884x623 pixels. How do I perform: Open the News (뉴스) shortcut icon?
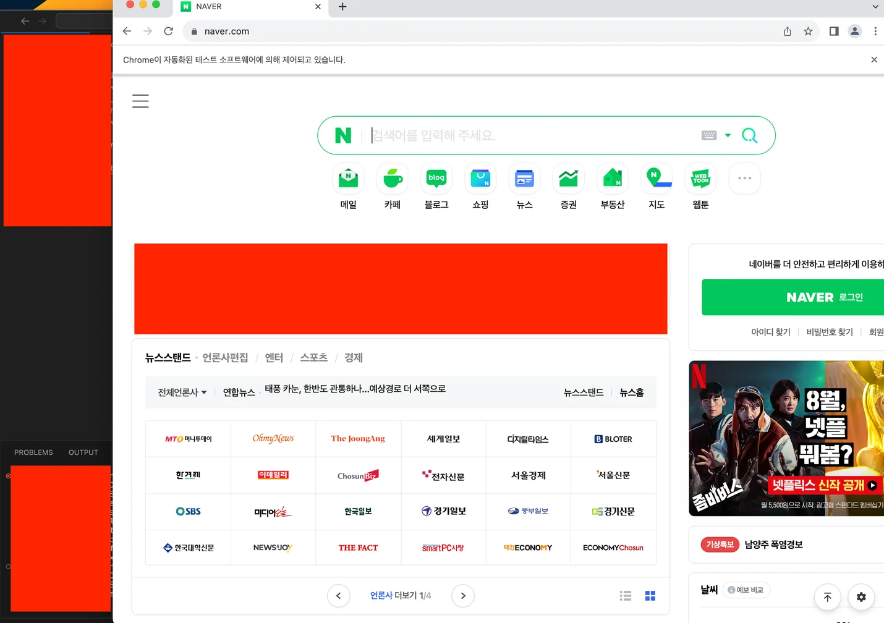524,179
